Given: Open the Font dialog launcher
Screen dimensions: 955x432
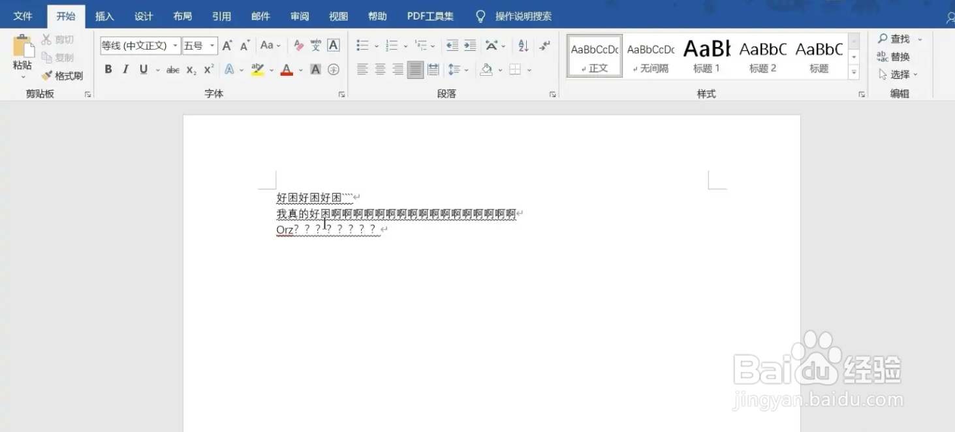Looking at the screenshot, I should (x=341, y=95).
